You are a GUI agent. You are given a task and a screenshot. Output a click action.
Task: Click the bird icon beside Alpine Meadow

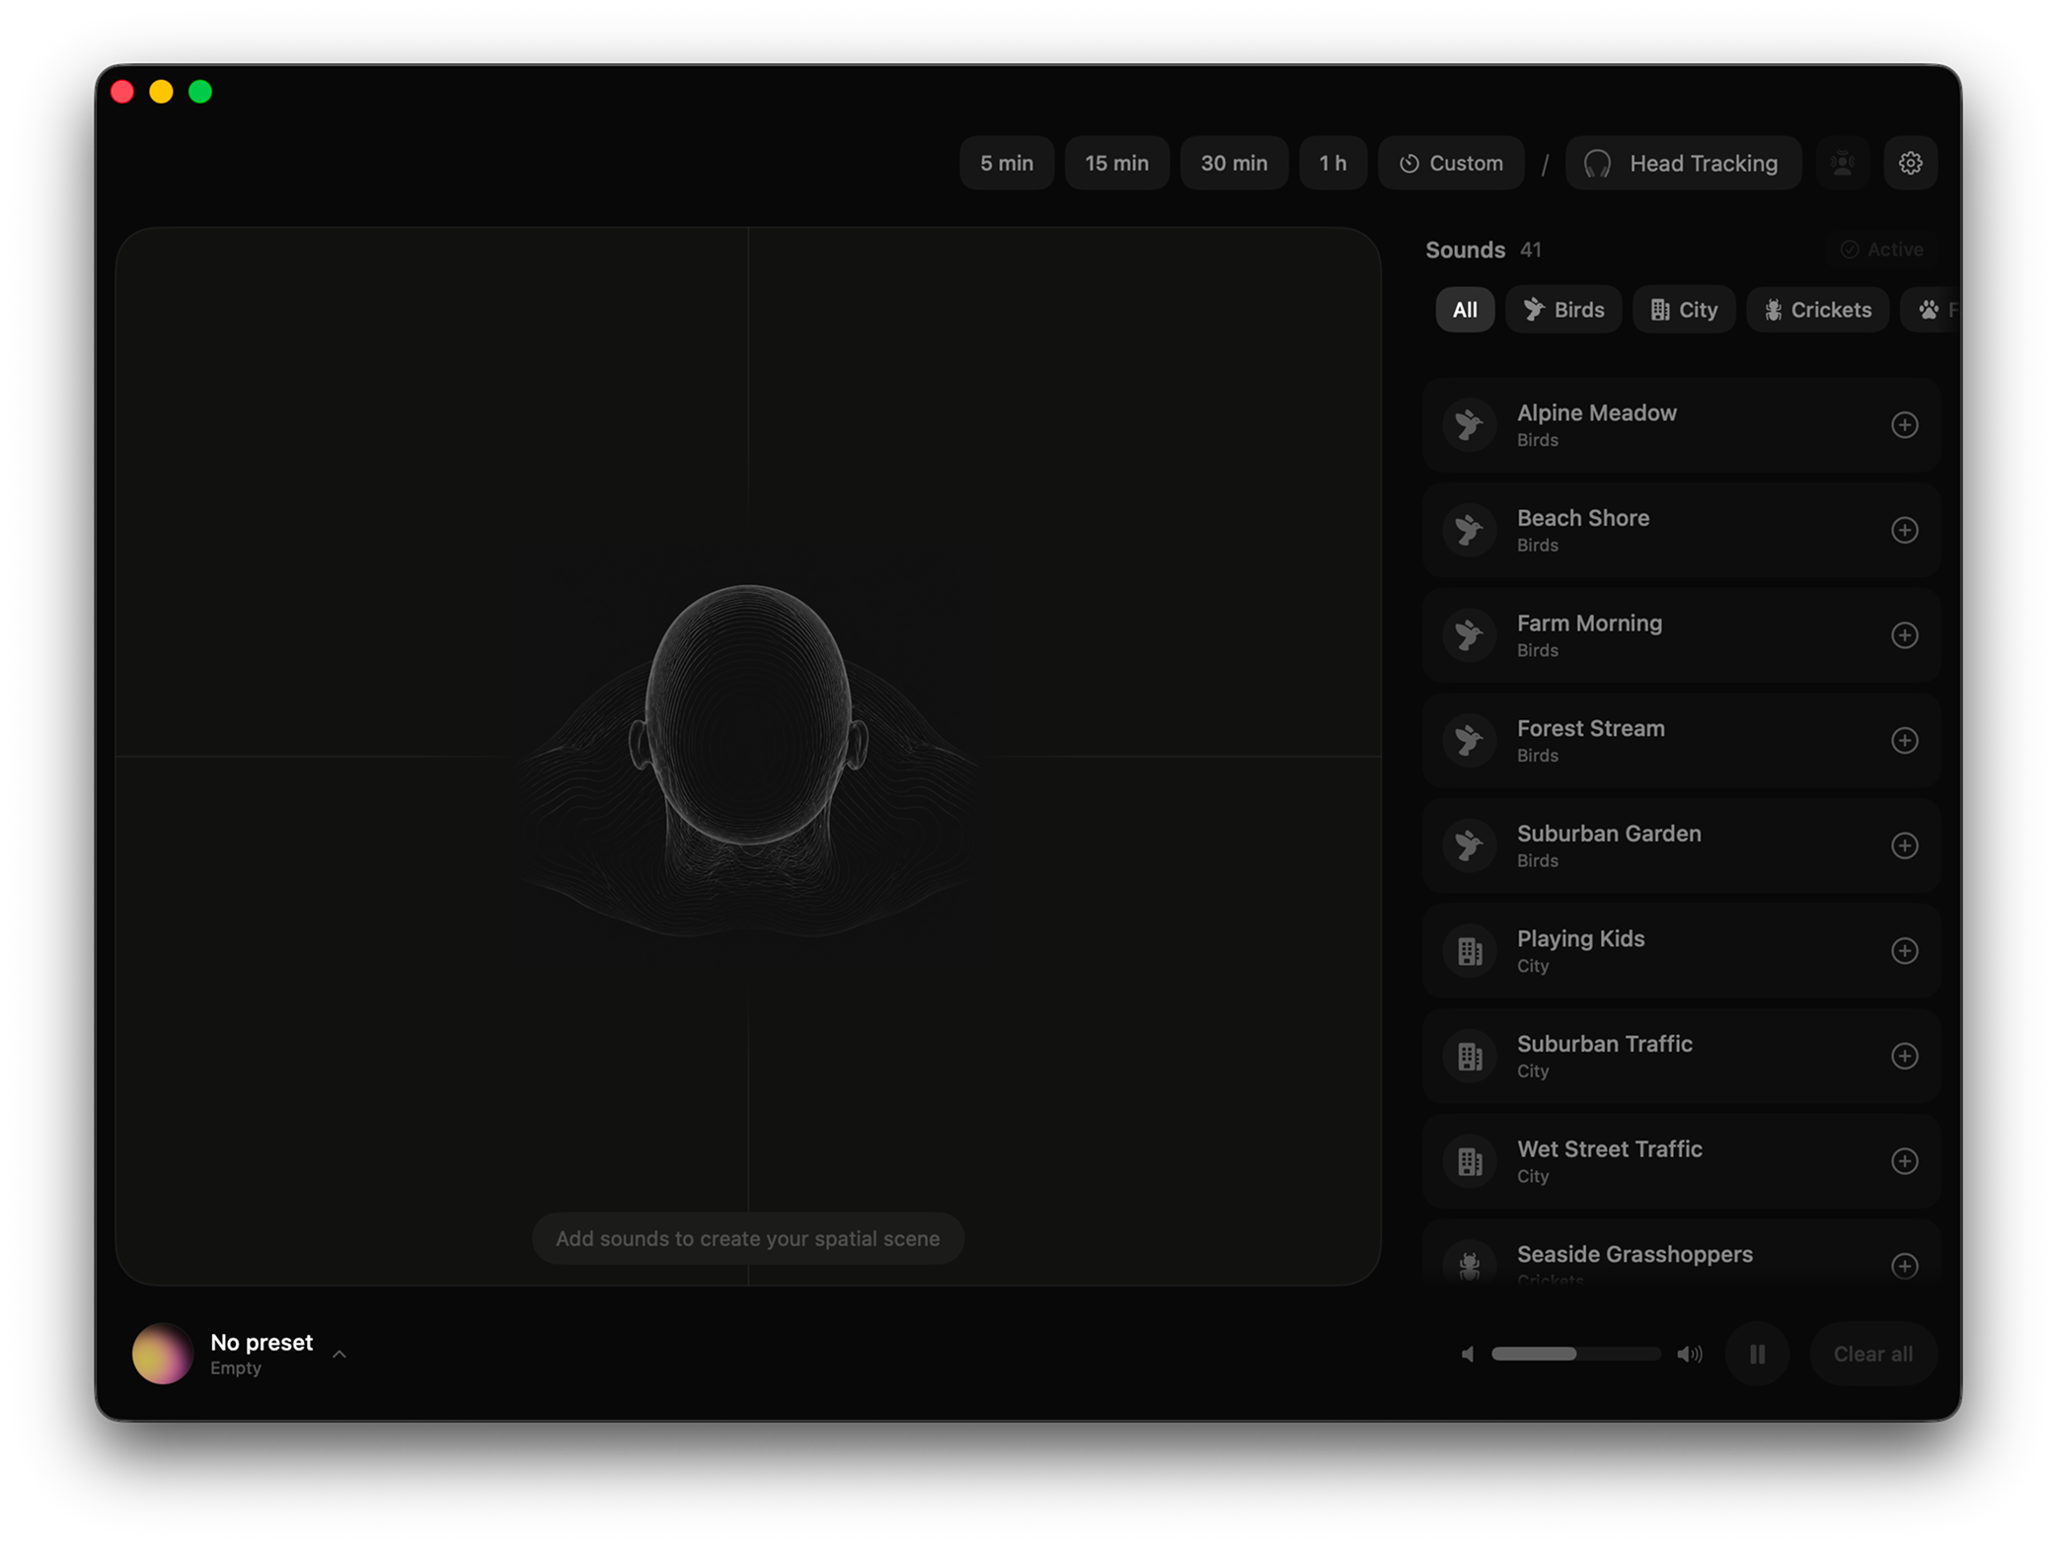[1470, 425]
